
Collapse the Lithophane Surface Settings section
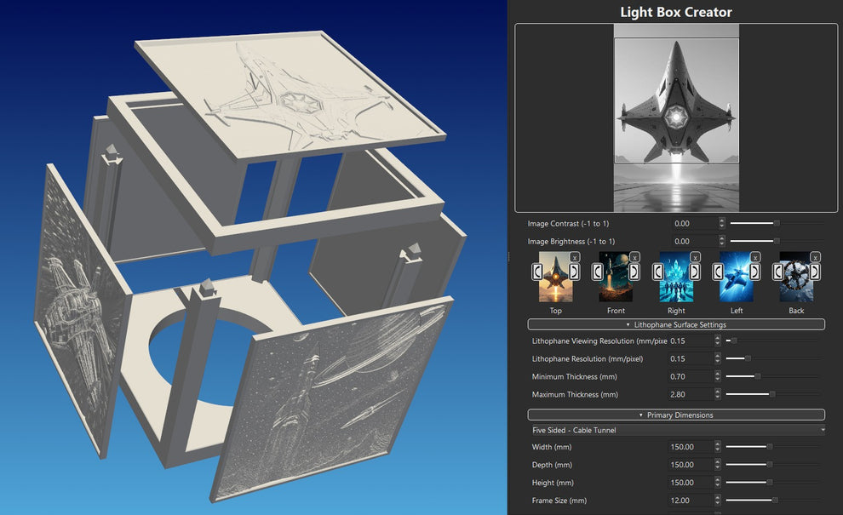(x=677, y=324)
